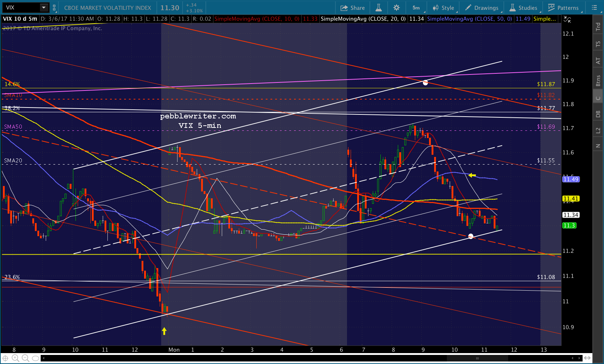Click the list menu icon at top right
Image resolution: width=604 pixels, height=364 pixels.
point(594,8)
